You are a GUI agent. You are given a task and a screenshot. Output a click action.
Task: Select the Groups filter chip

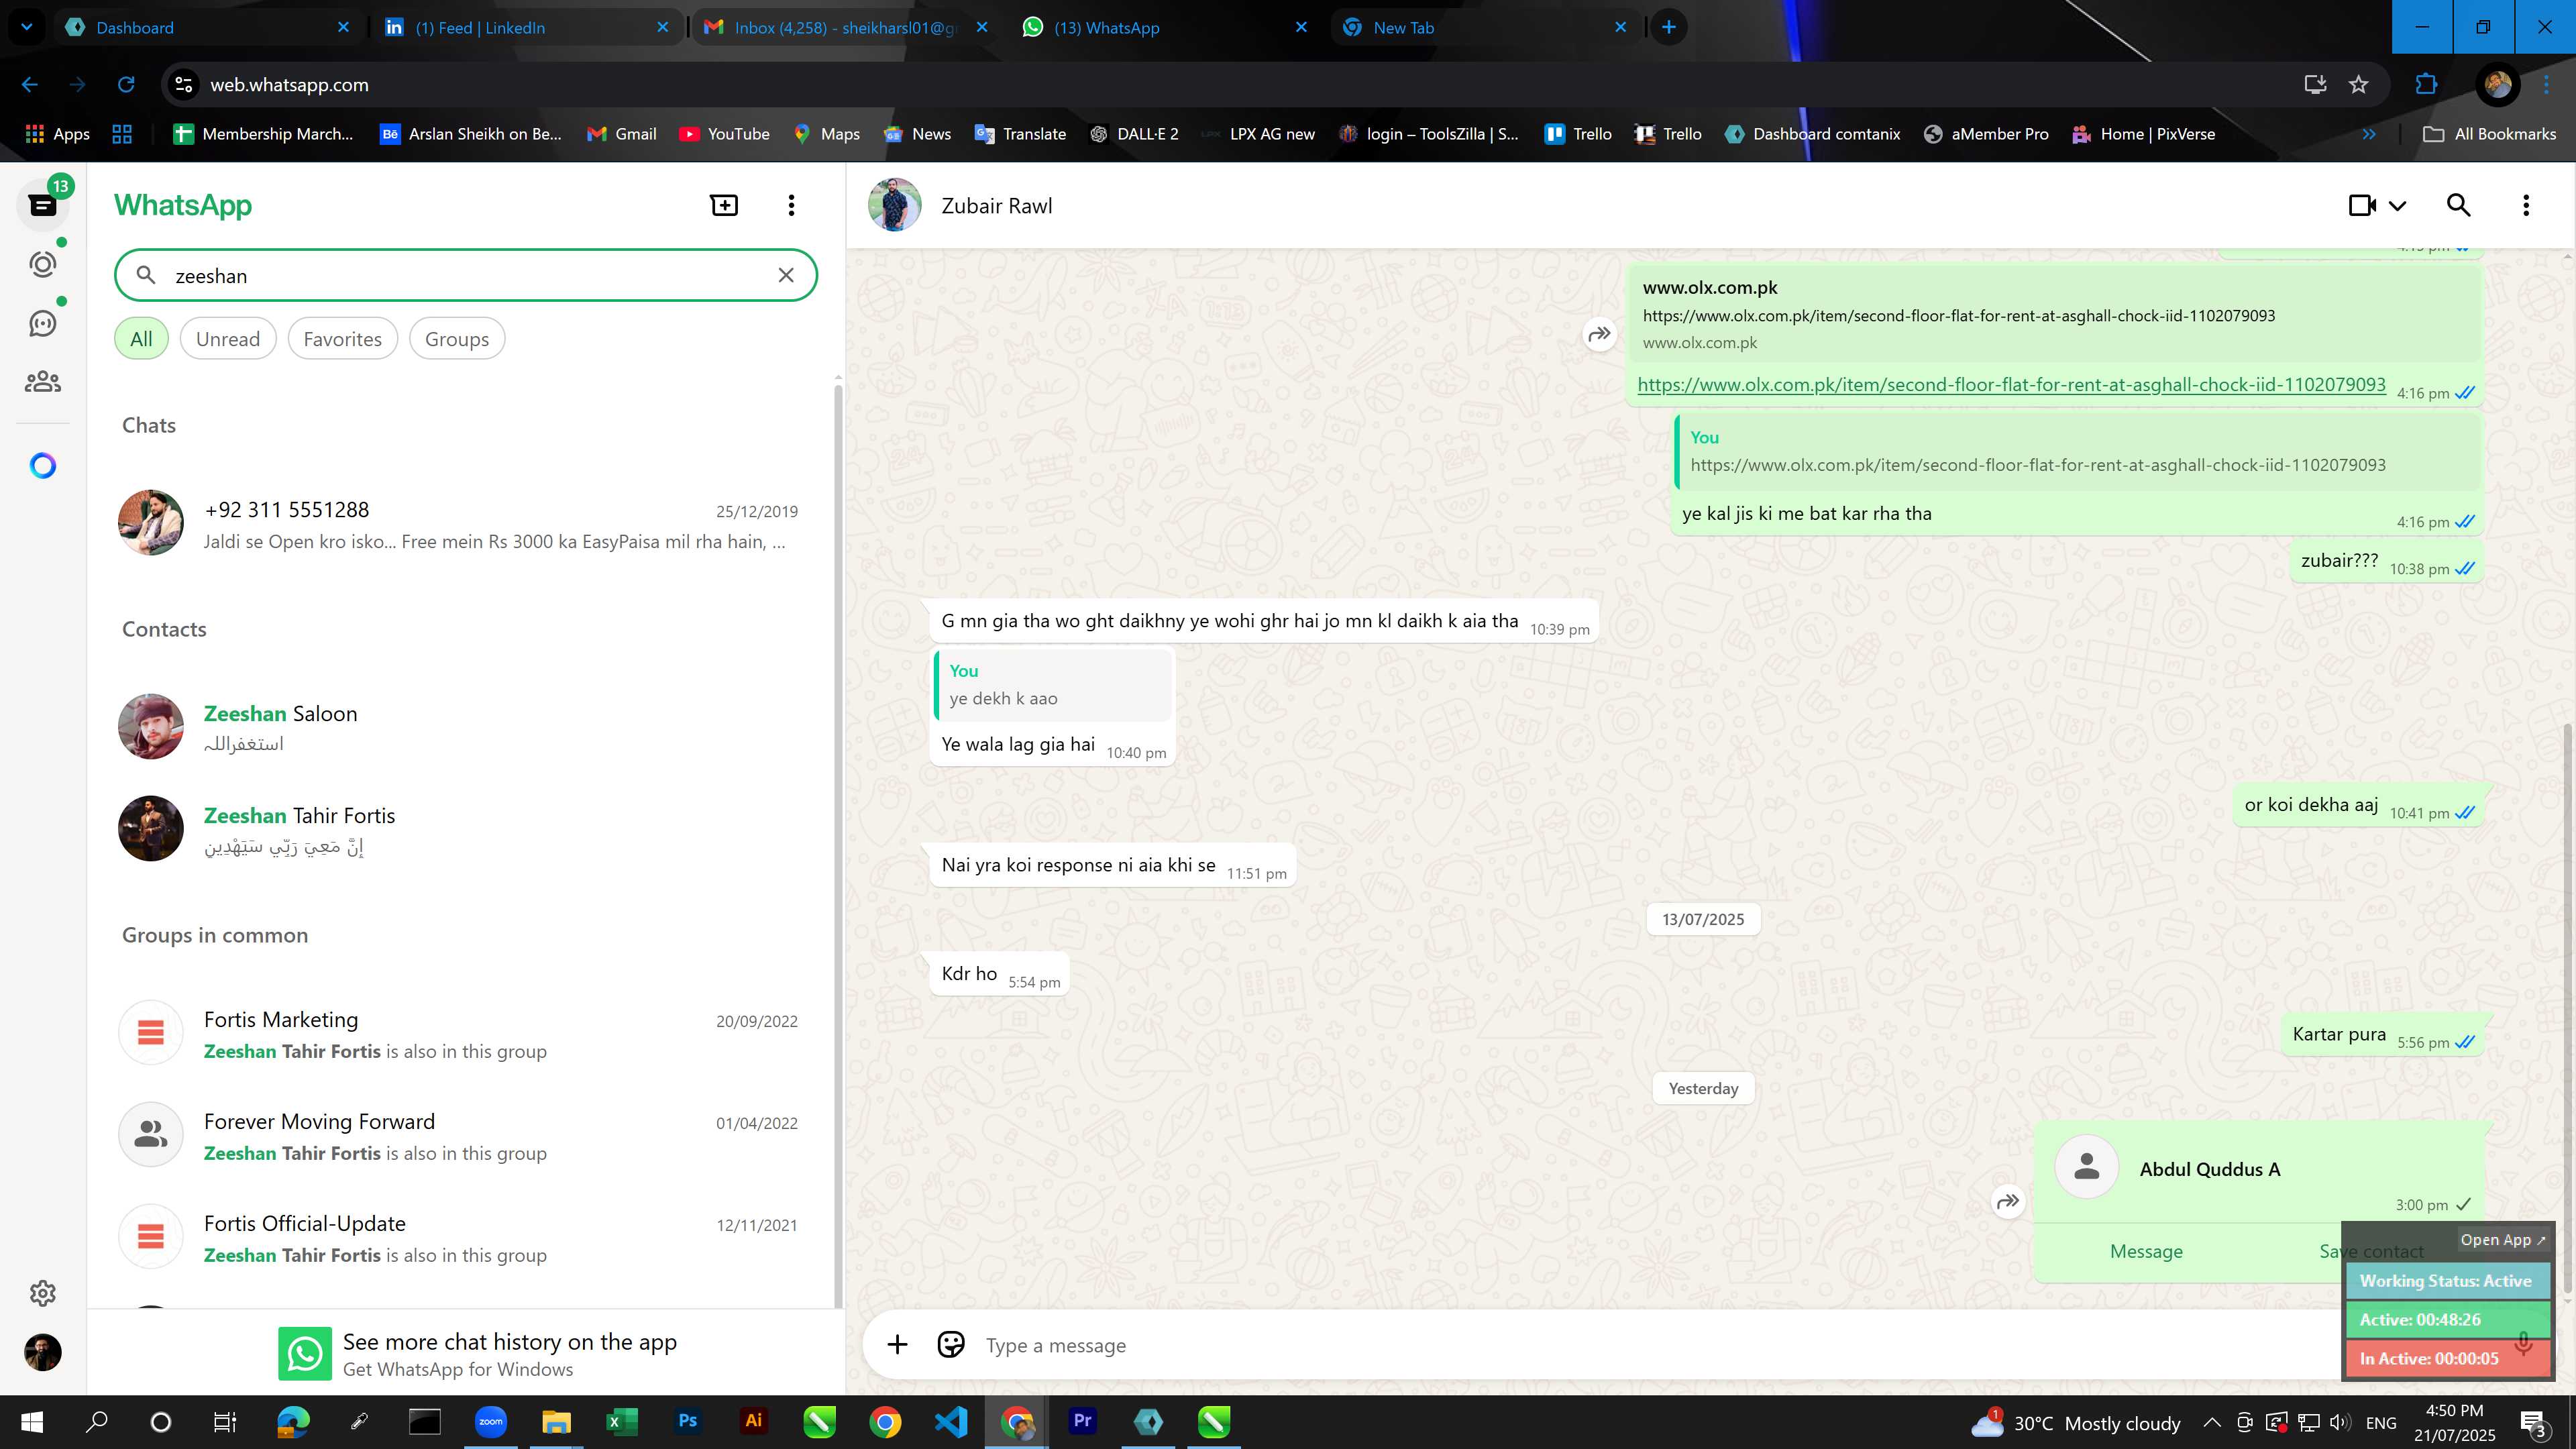457,339
